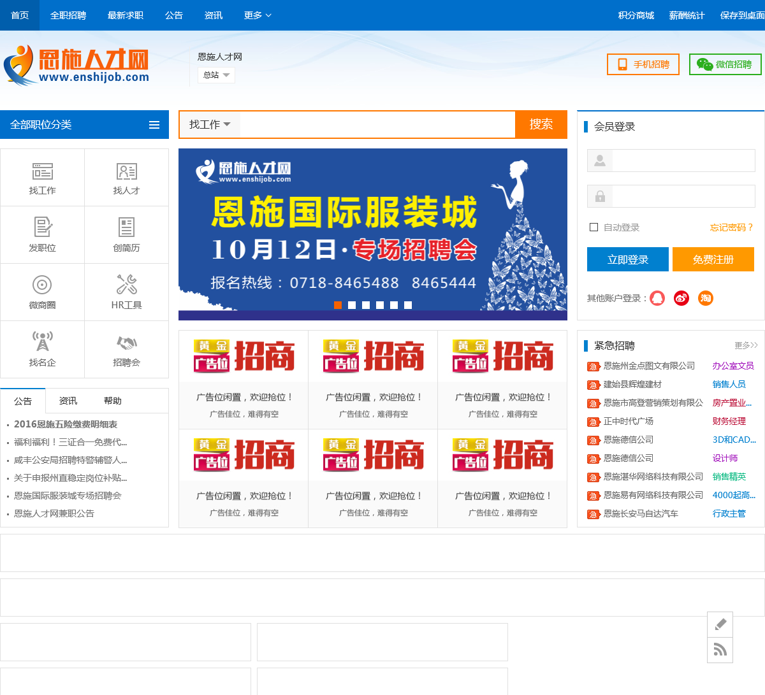Open notice 关于申报州直稳定岗位补贴...
The width and height of the screenshot is (765, 695).
(x=71, y=478)
